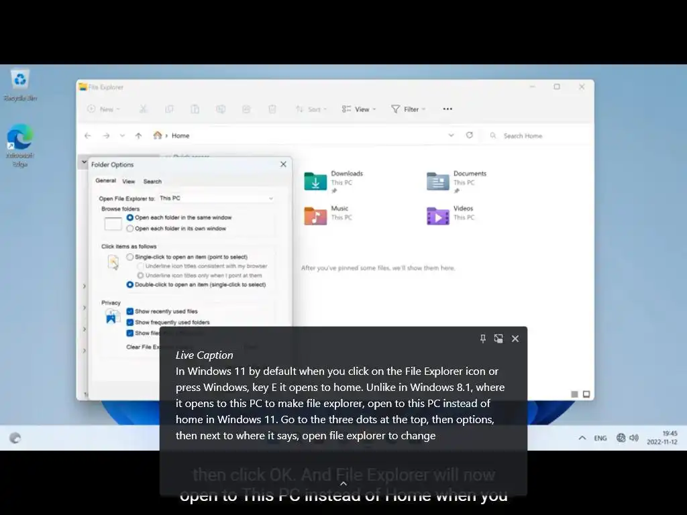Click the ENG language indicator
This screenshot has width=687, height=515.
click(600, 438)
